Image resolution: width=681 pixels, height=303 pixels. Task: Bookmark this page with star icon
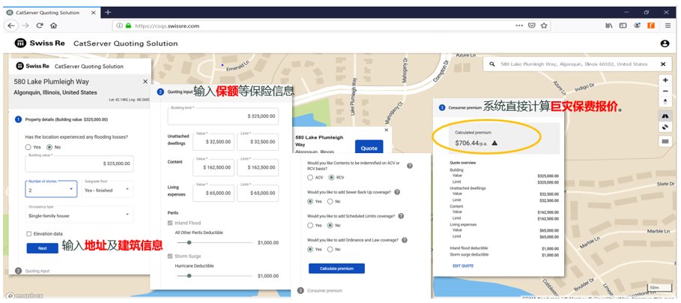(545, 25)
